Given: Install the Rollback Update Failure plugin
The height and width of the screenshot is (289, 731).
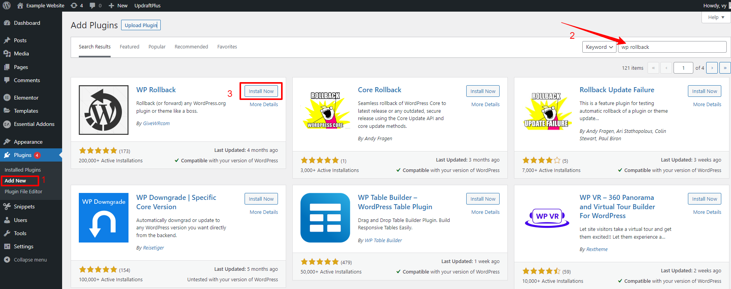Looking at the screenshot, I should (x=705, y=91).
